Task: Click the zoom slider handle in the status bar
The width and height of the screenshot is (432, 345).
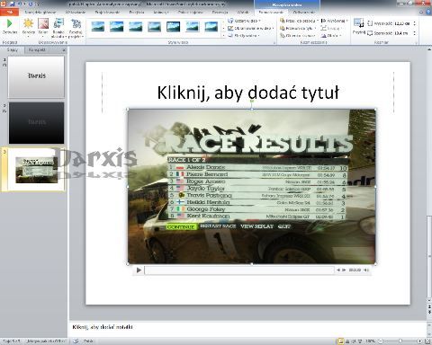Action: coord(400,341)
